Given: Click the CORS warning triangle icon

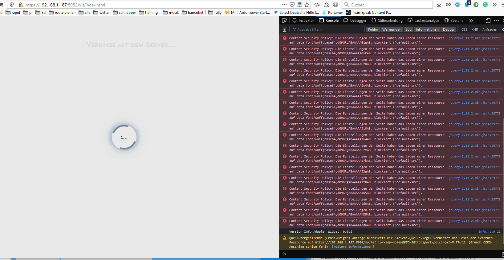Looking at the screenshot, I should click(285, 238).
